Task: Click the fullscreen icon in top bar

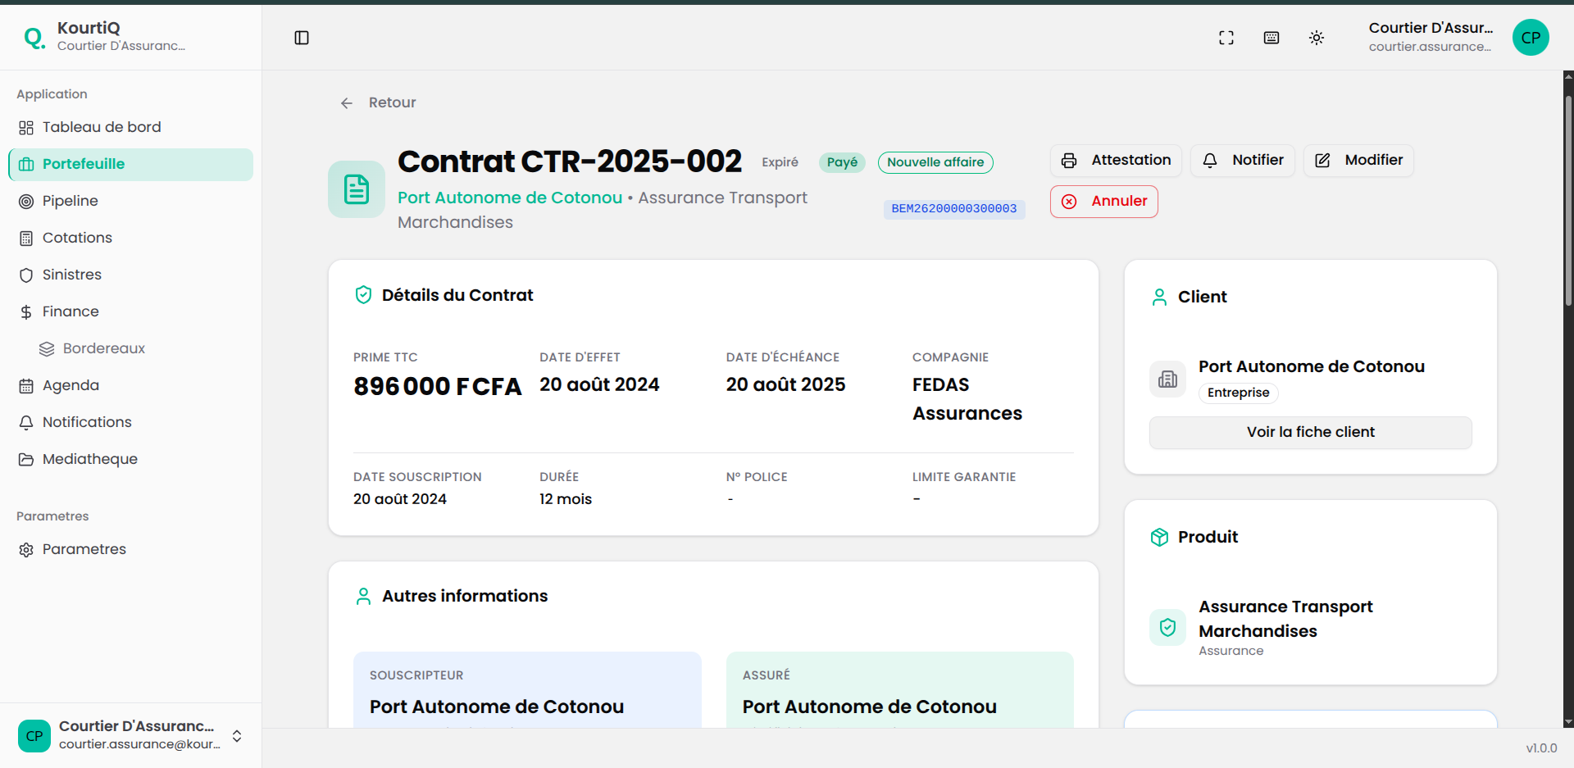Action: (x=1226, y=38)
